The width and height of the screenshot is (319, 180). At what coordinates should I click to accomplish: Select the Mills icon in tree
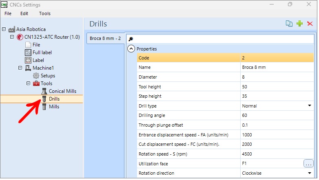point(44,107)
